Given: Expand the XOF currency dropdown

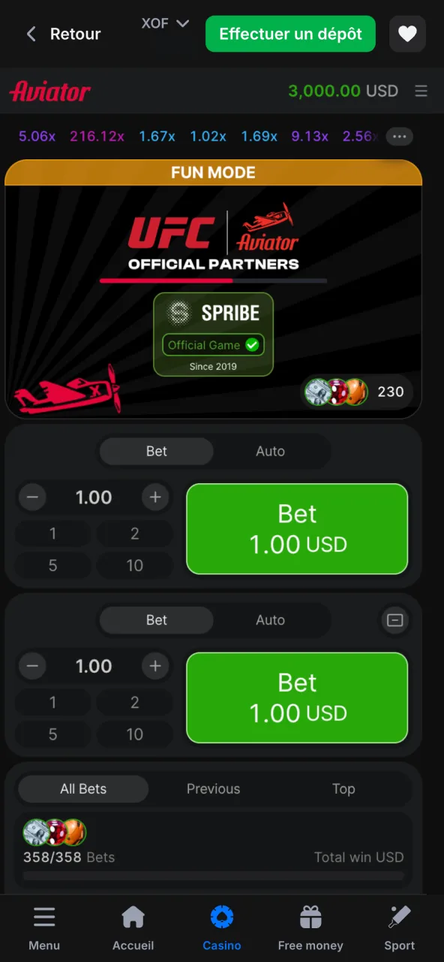Looking at the screenshot, I should pos(165,23).
